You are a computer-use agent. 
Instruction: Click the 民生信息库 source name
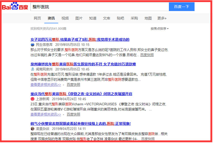(x=44, y=45)
